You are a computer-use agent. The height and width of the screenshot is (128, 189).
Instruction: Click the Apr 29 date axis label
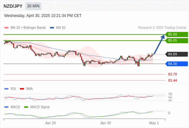50,123
